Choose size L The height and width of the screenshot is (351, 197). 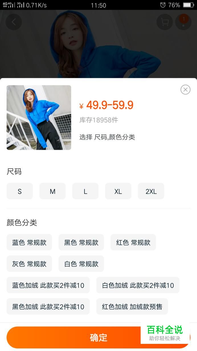pyautogui.click(x=85, y=191)
